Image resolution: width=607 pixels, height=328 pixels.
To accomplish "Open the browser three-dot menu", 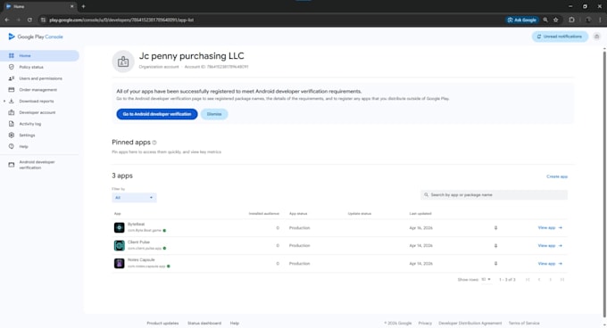I will tap(601, 20).
